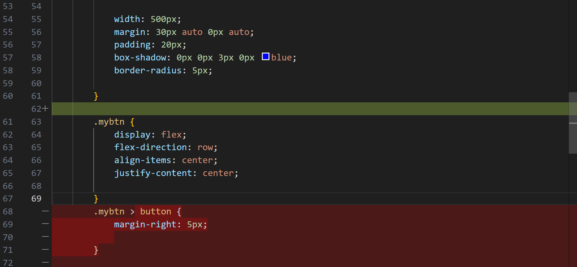Image resolution: width=577 pixels, height=267 pixels.
Task: Click the deleted .mybtn > button selector
Action: [x=132, y=212]
